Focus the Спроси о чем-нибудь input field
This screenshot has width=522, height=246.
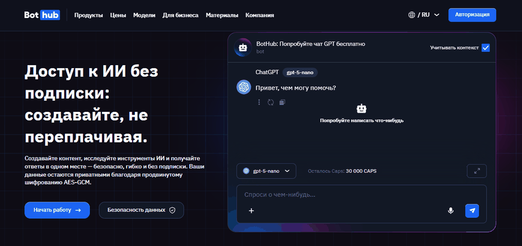[x=362, y=195]
